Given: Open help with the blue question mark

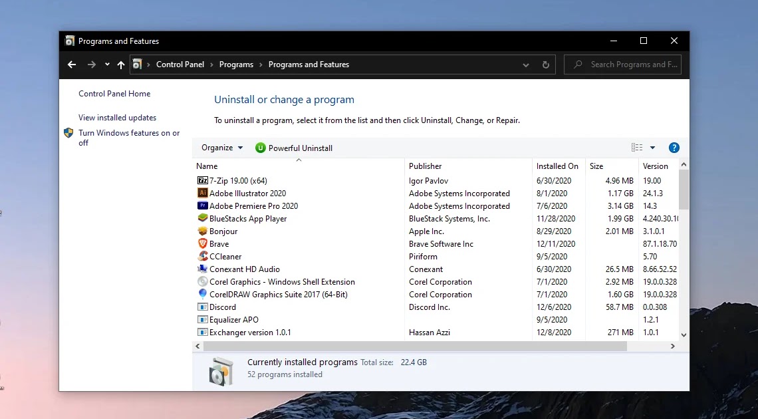Looking at the screenshot, I should pos(674,148).
